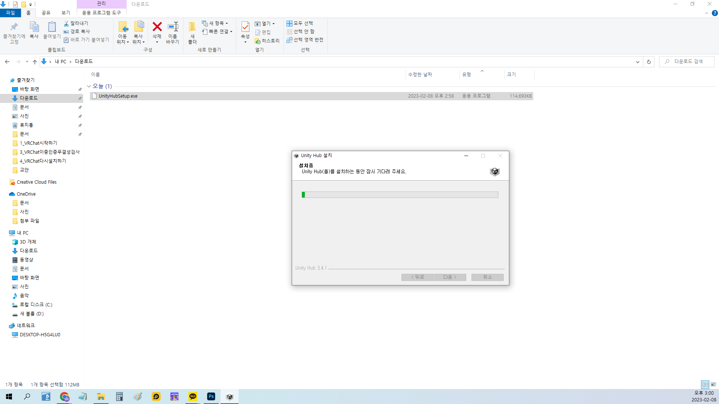This screenshot has width=719, height=404.
Task: Open the File (파일) tab
Action: coord(10,13)
